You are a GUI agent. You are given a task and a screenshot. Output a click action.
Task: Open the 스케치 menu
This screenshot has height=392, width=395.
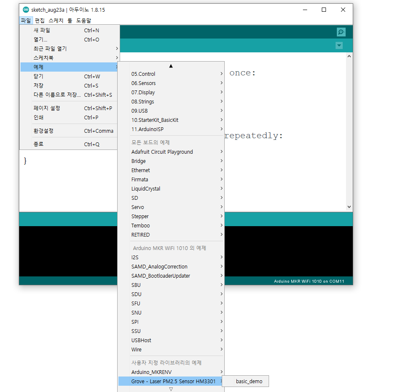[x=56, y=21]
